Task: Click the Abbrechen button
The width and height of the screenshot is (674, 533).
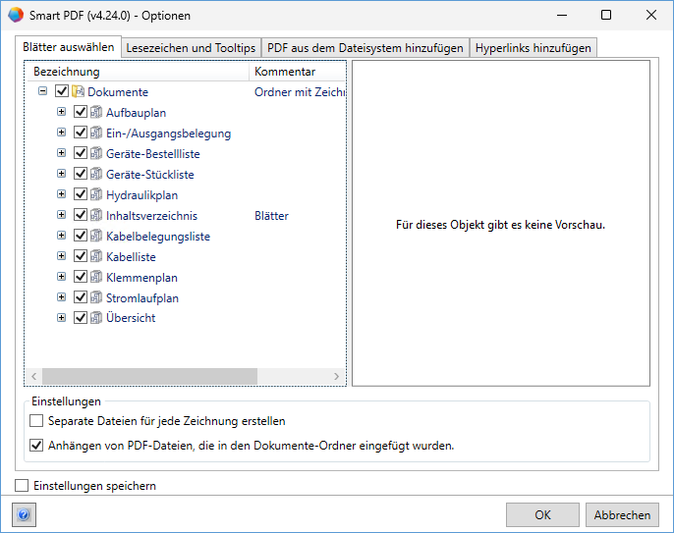Action: pos(622,514)
